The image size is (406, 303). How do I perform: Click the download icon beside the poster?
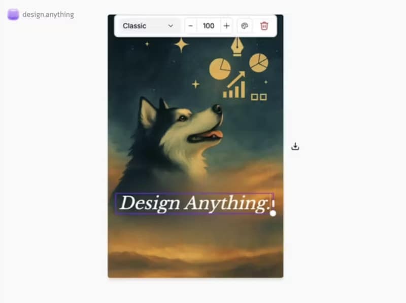click(295, 146)
